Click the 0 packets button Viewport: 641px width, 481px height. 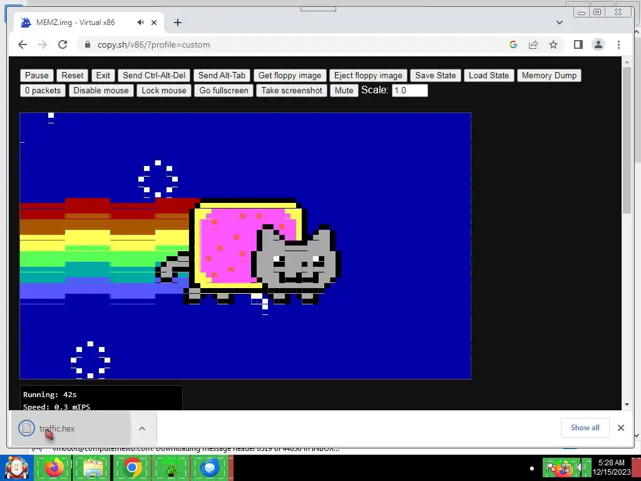coord(43,90)
